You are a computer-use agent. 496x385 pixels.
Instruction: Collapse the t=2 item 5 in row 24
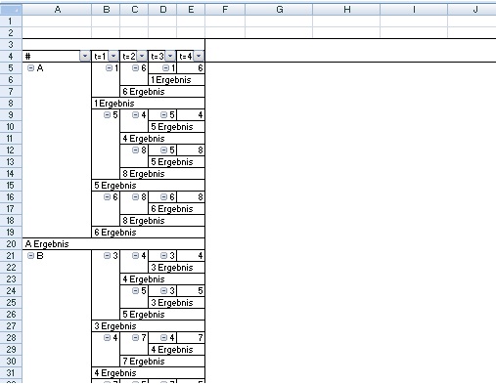135,291
